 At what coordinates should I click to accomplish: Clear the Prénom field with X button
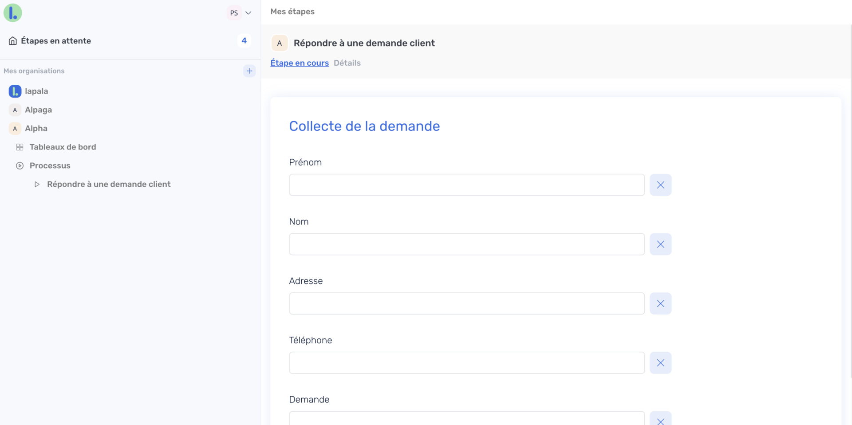[x=660, y=185]
